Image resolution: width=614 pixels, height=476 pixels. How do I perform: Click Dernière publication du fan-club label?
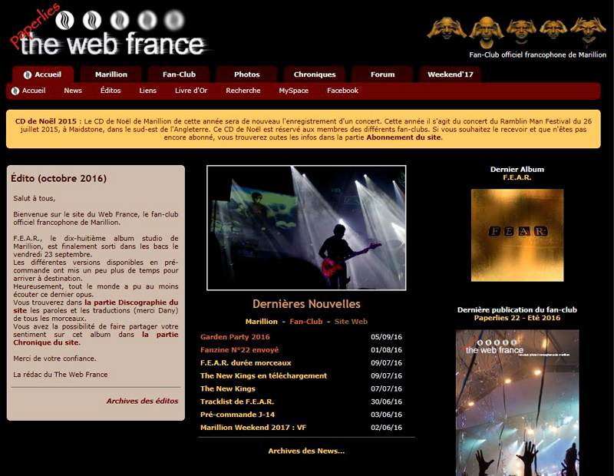coord(517,309)
